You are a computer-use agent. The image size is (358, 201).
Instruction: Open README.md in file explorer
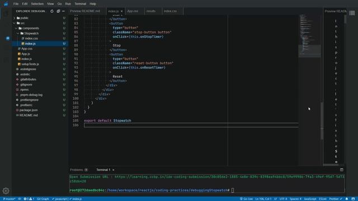tap(29, 116)
